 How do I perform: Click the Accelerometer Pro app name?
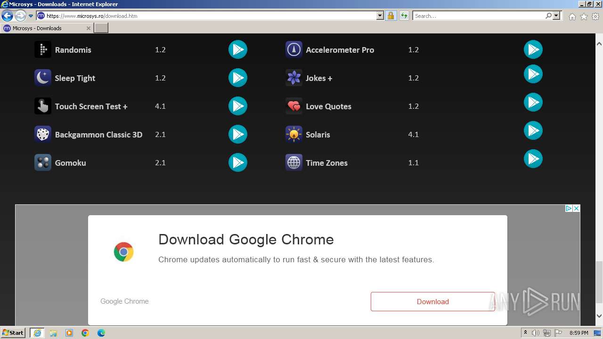340,50
